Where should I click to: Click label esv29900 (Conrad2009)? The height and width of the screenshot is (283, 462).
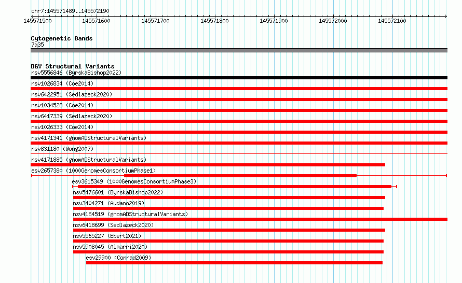tap(118, 258)
